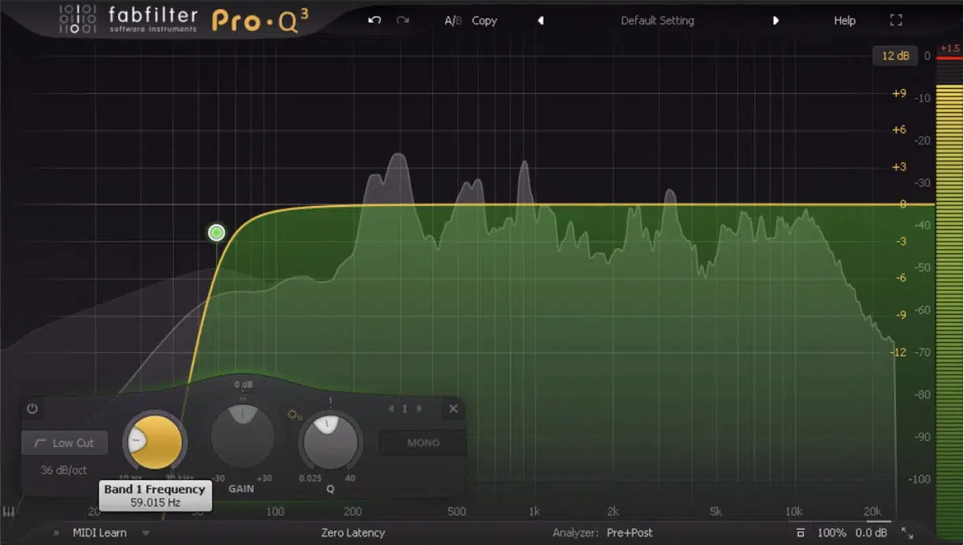Select previous band arrow in band panel
The image size is (964, 545).
click(391, 409)
